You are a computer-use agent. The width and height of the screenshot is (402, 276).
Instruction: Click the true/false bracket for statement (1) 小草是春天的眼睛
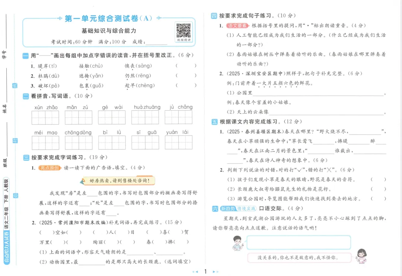pyautogui.click(x=379, y=180)
